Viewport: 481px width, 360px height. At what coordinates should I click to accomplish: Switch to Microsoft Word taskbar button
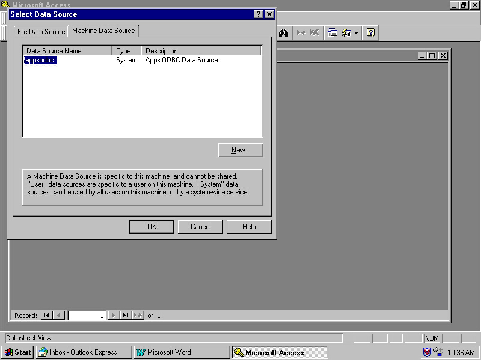pyautogui.click(x=182, y=352)
